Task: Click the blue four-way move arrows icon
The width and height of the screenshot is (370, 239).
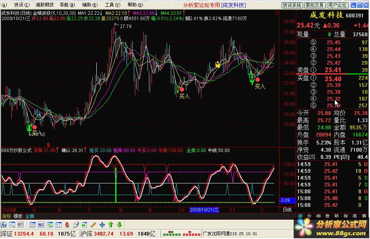Action: tap(102, 225)
